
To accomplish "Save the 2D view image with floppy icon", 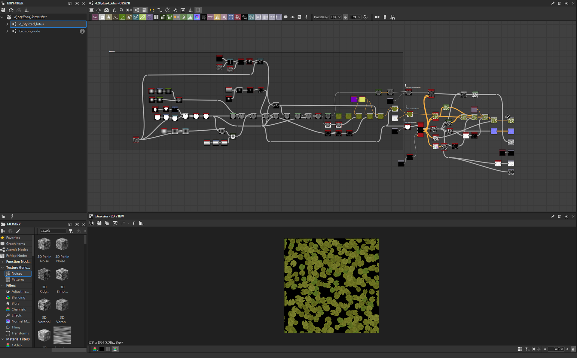I will click(99, 223).
